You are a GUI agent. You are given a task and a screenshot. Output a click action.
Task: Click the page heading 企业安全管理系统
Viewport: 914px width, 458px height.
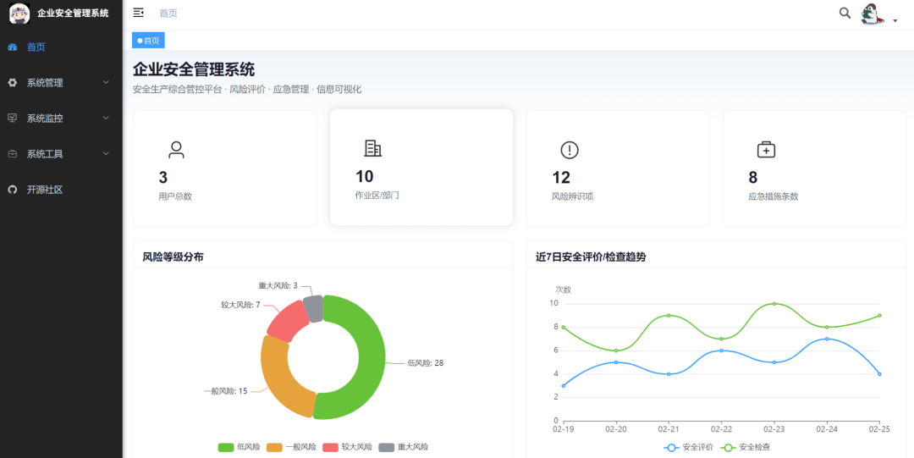point(194,69)
